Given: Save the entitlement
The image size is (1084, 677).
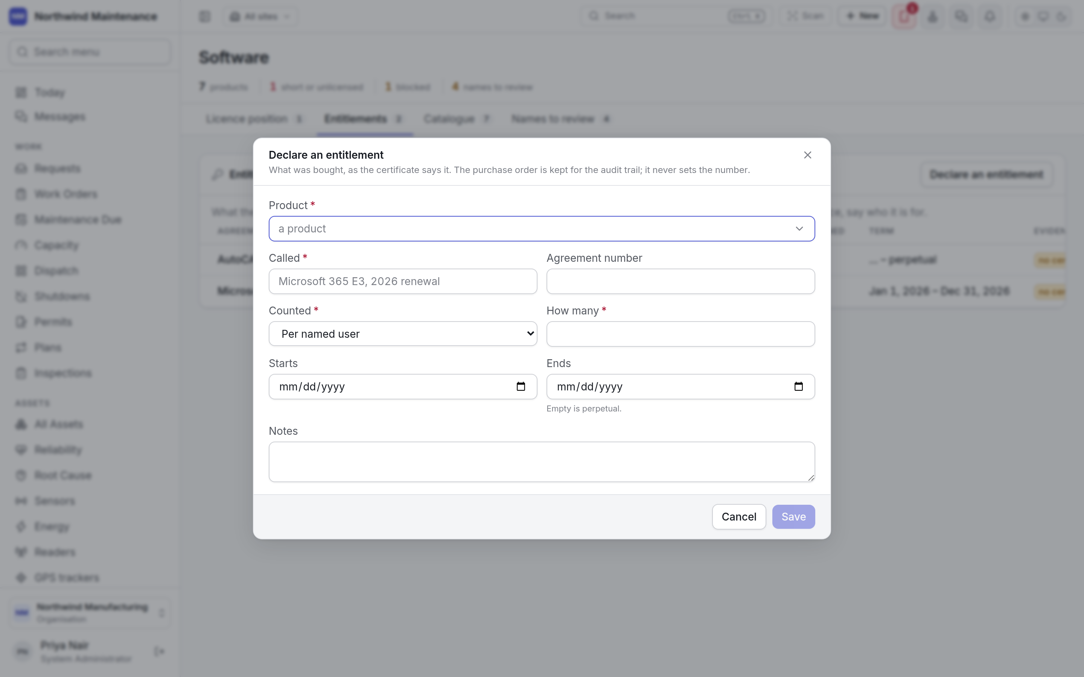Looking at the screenshot, I should click(x=793, y=517).
